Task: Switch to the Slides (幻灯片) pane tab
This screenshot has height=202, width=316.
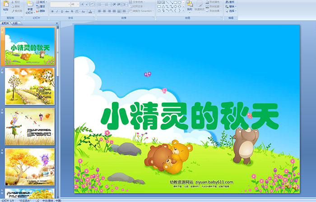Action: tap(6, 22)
